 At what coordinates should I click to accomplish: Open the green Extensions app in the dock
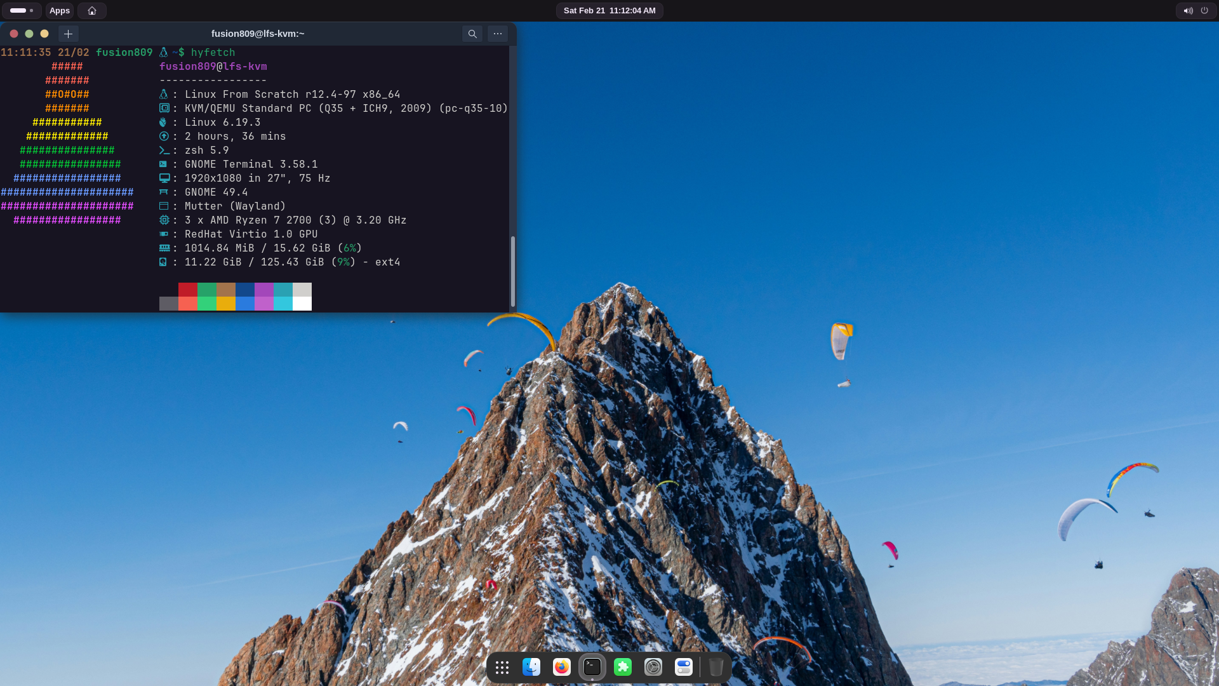click(x=623, y=667)
